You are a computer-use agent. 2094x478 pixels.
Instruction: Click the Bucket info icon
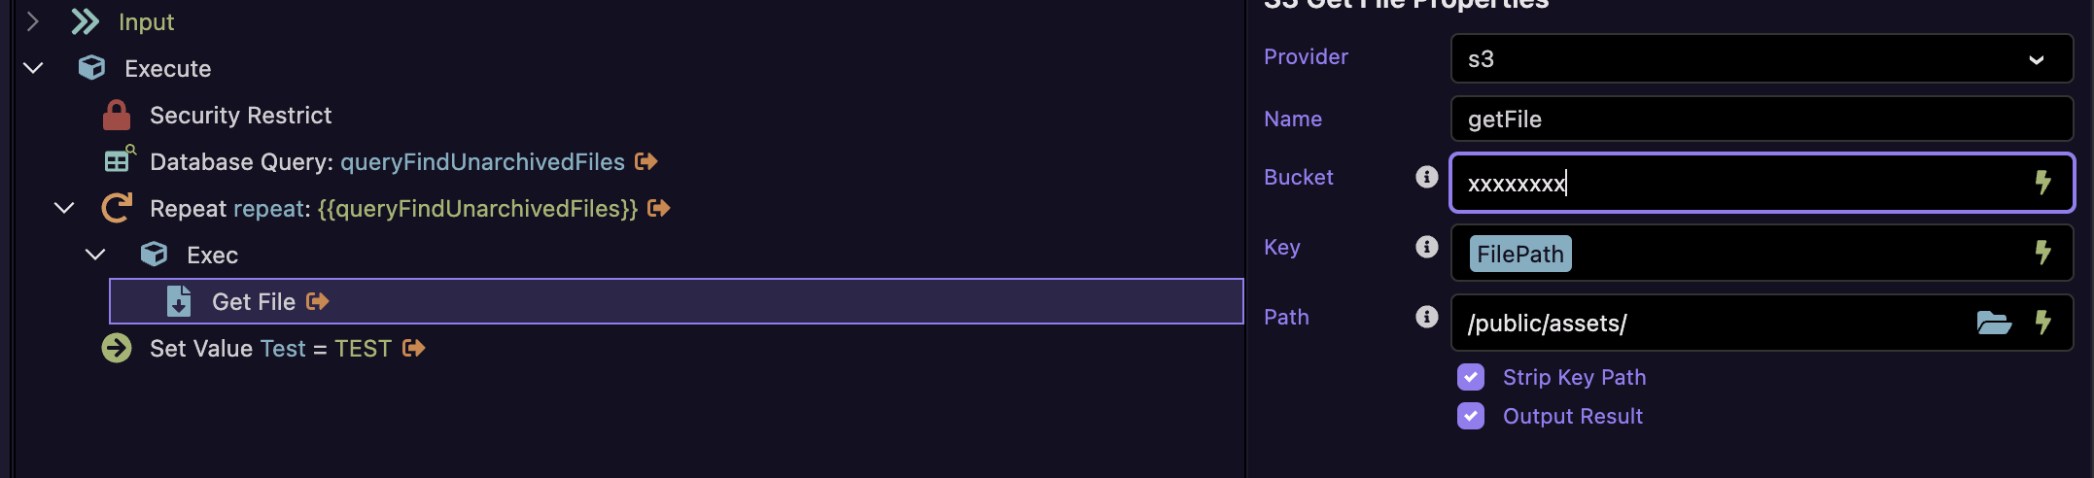(x=1426, y=177)
